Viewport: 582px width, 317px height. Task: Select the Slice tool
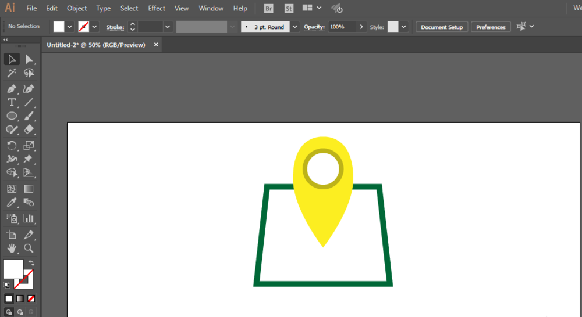pos(29,235)
